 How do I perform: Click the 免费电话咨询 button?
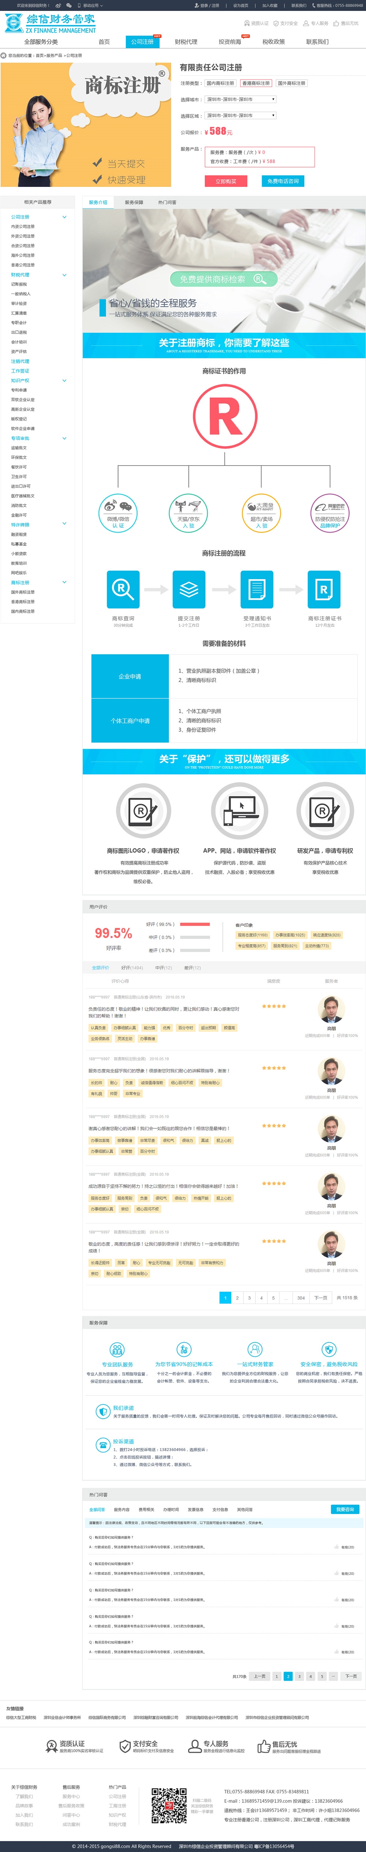tap(283, 181)
